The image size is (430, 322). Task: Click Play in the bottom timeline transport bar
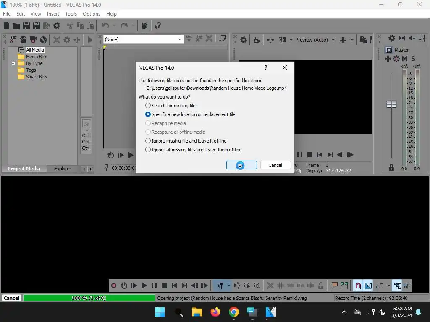[144, 286]
